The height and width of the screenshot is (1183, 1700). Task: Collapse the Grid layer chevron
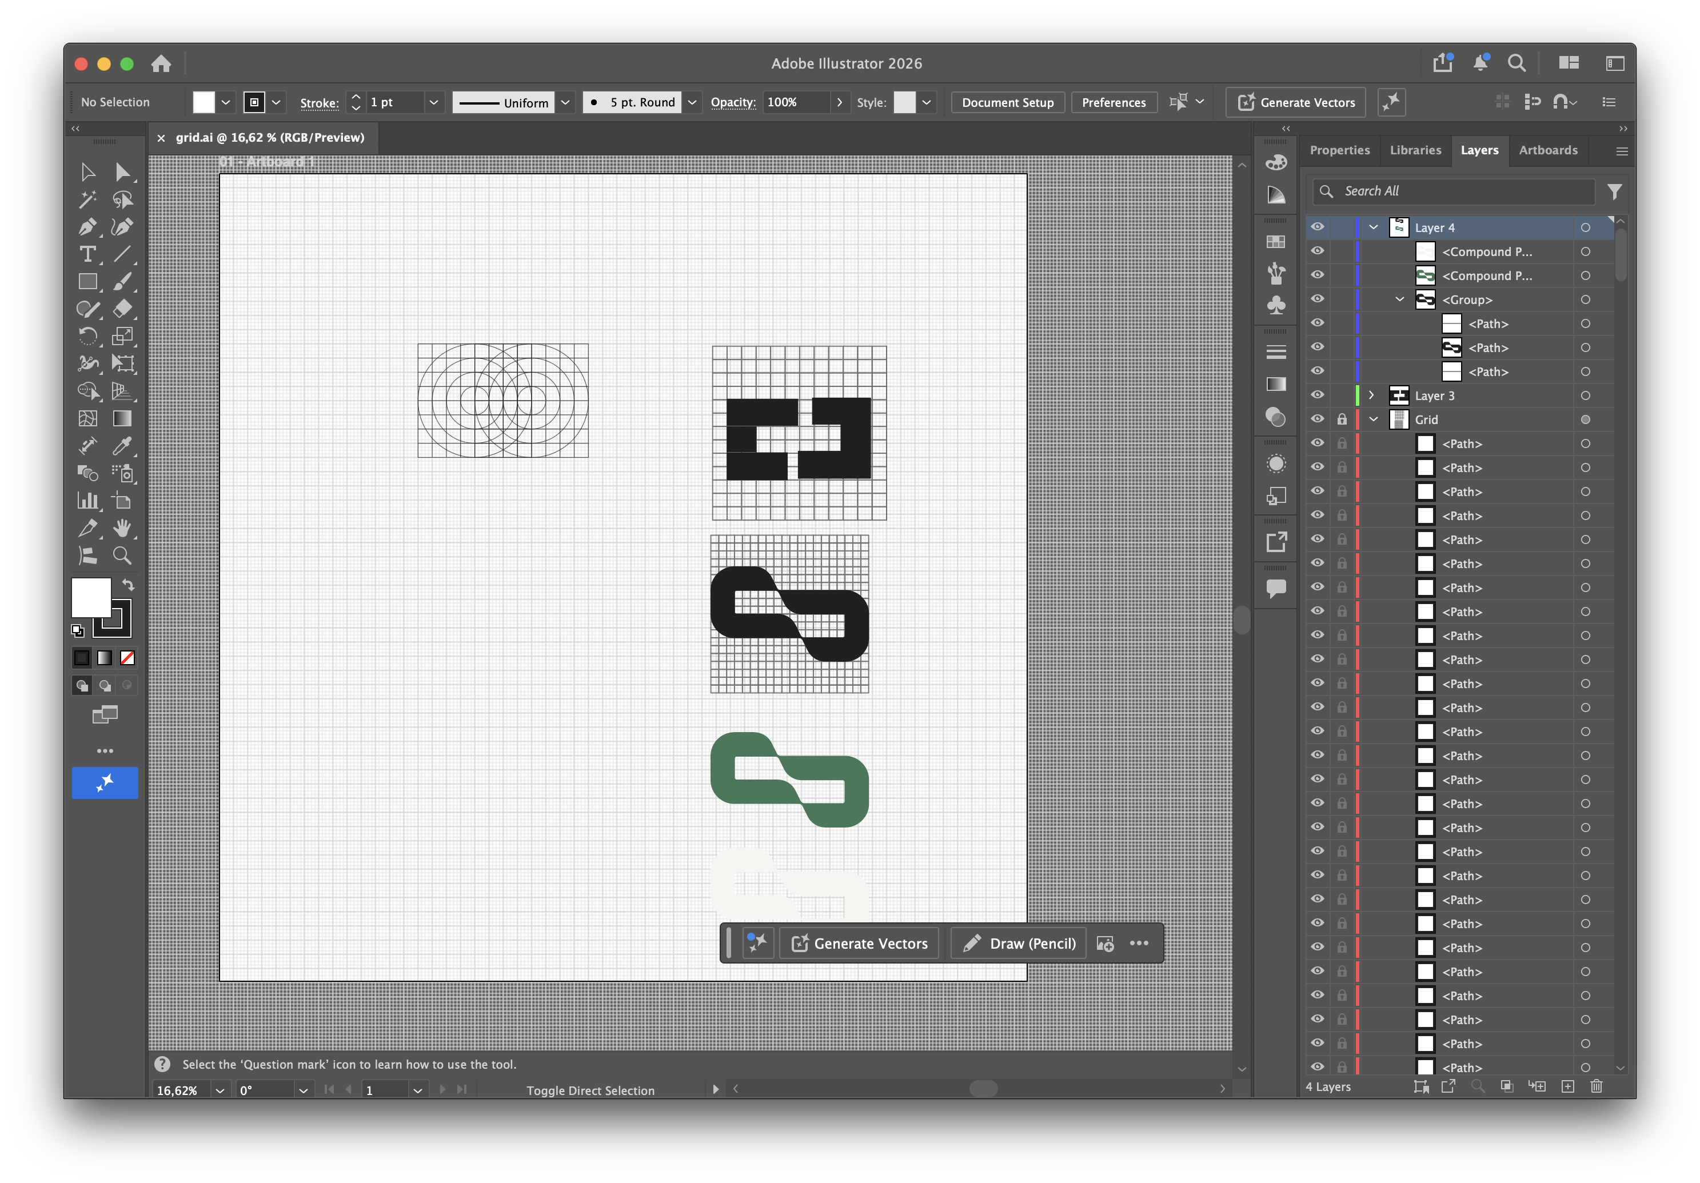[1374, 419]
